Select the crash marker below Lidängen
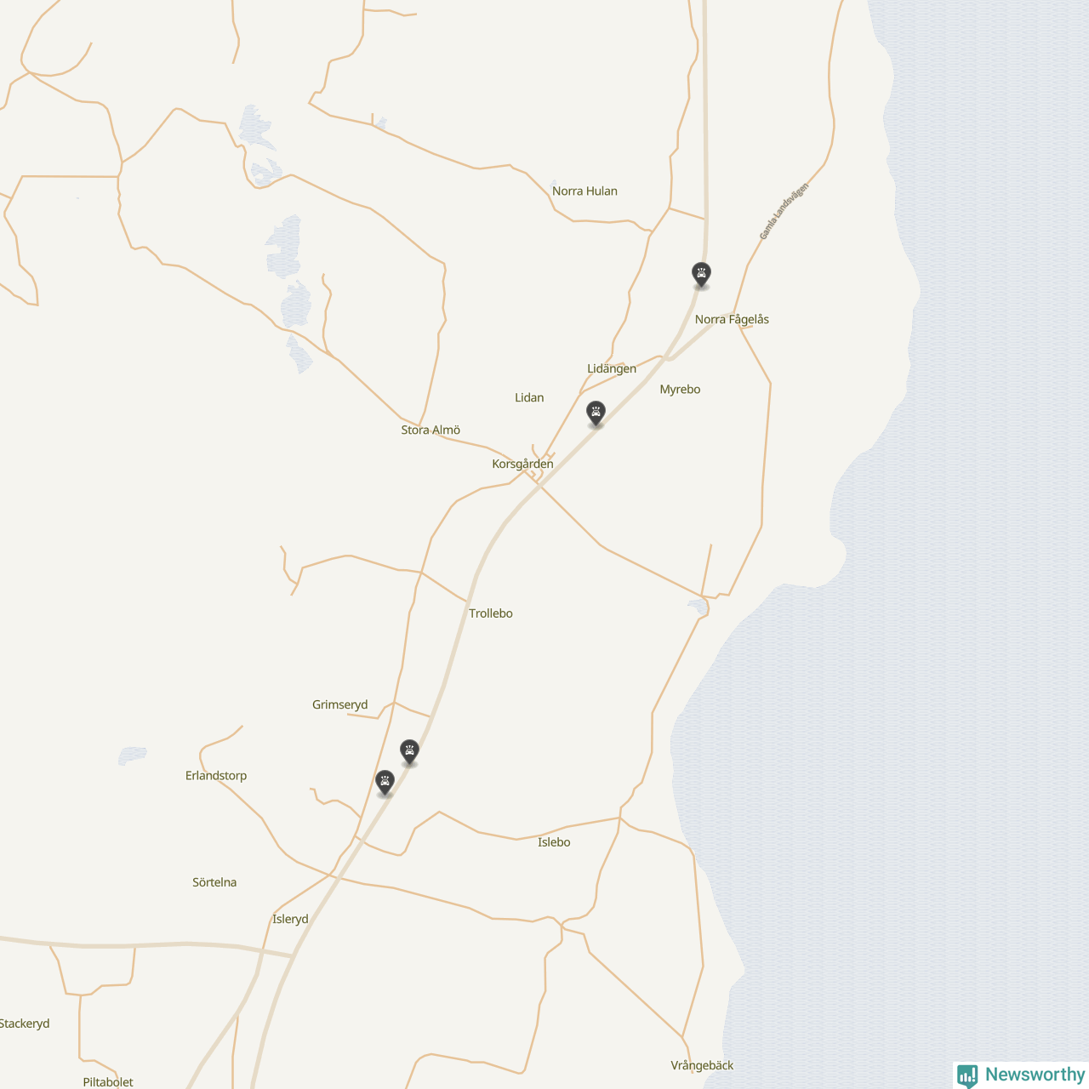 596,413
